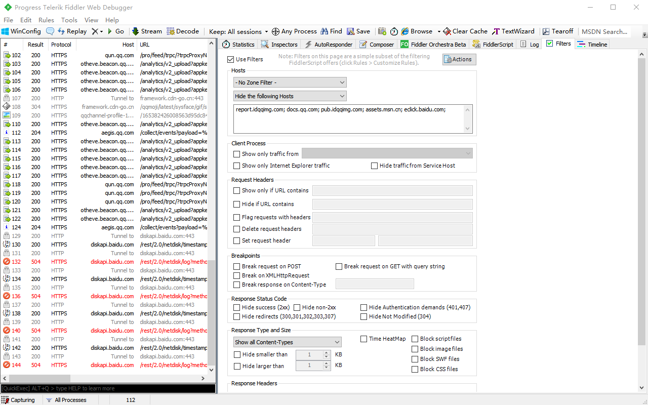Replay the selected sessions
The image size is (648, 405).
pyautogui.click(x=72, y=31)
